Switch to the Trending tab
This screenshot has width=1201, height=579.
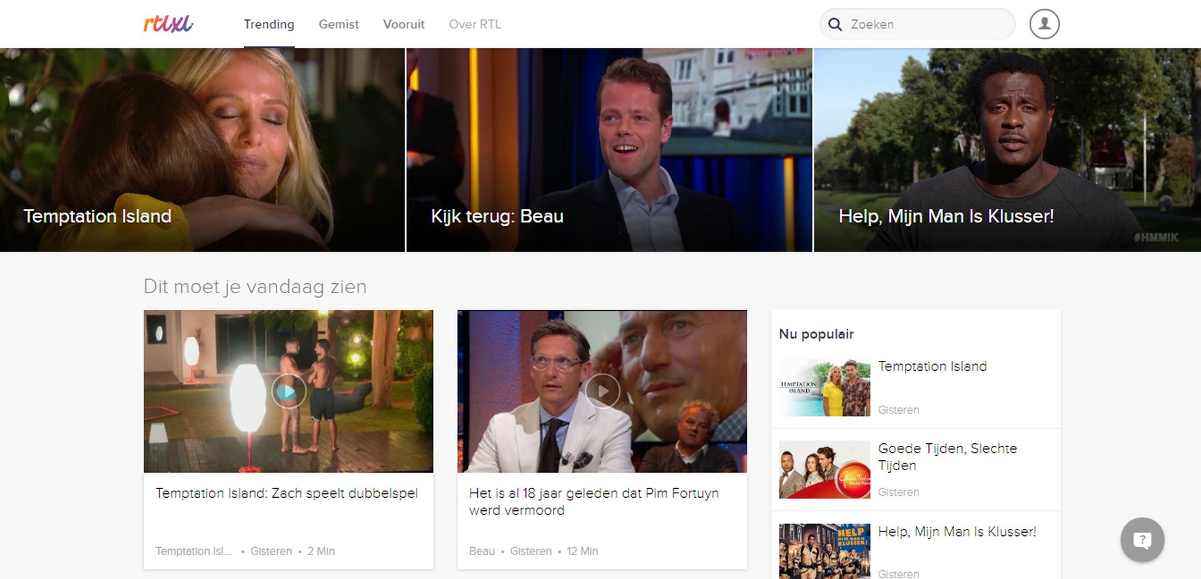point(269,24)
